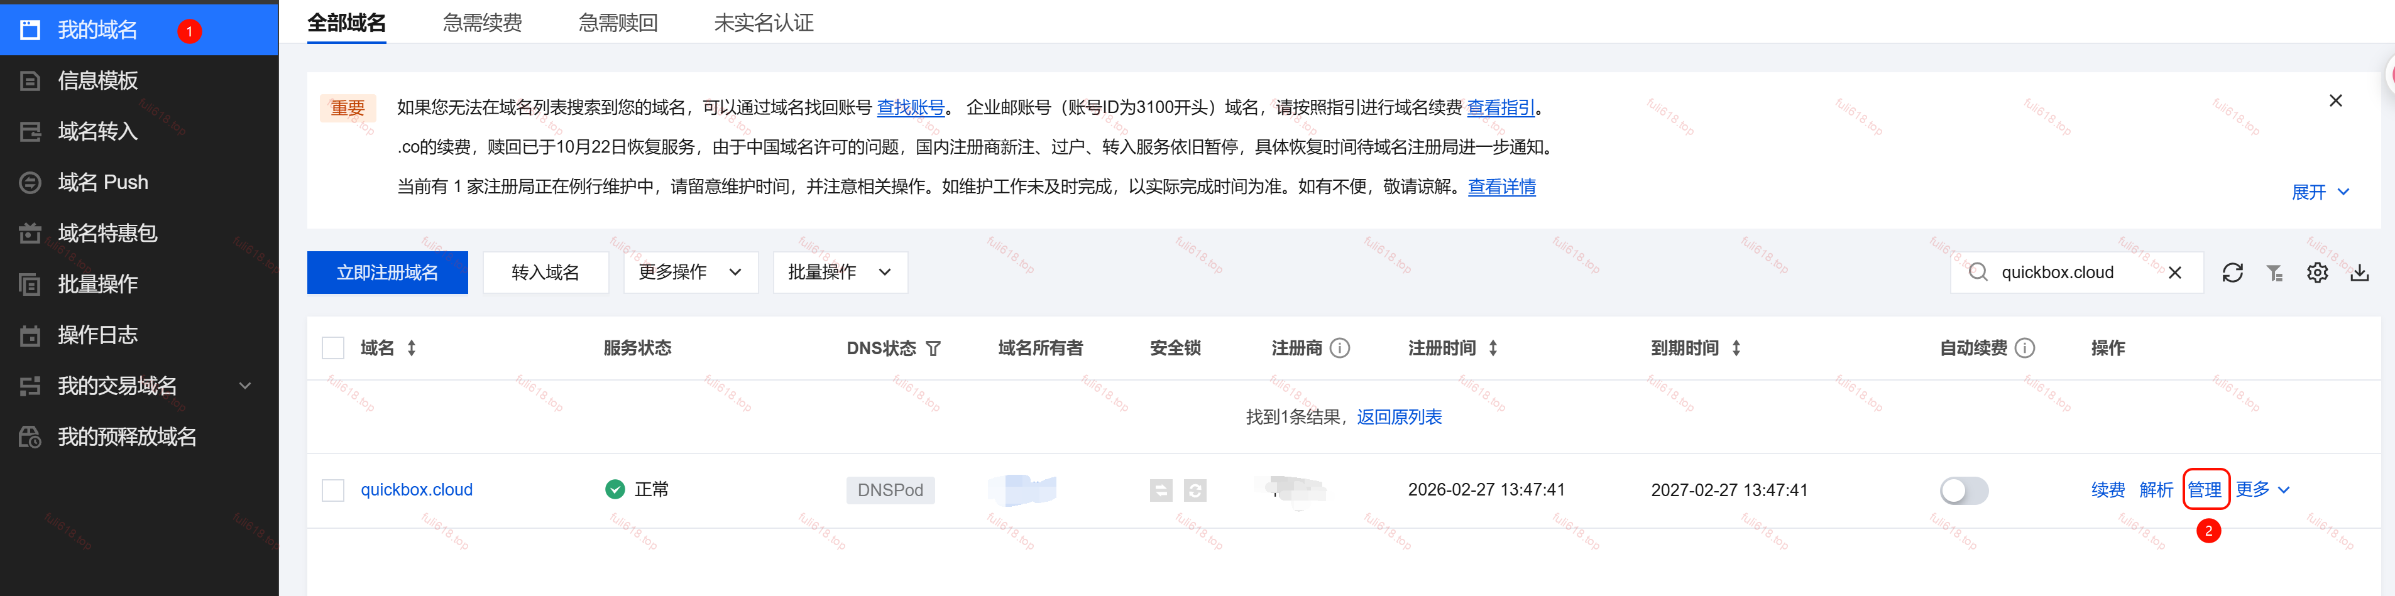Clear the quickbox.cloud search text
This screenshot has height=596, width=2395.
[x=2174, y=273]
